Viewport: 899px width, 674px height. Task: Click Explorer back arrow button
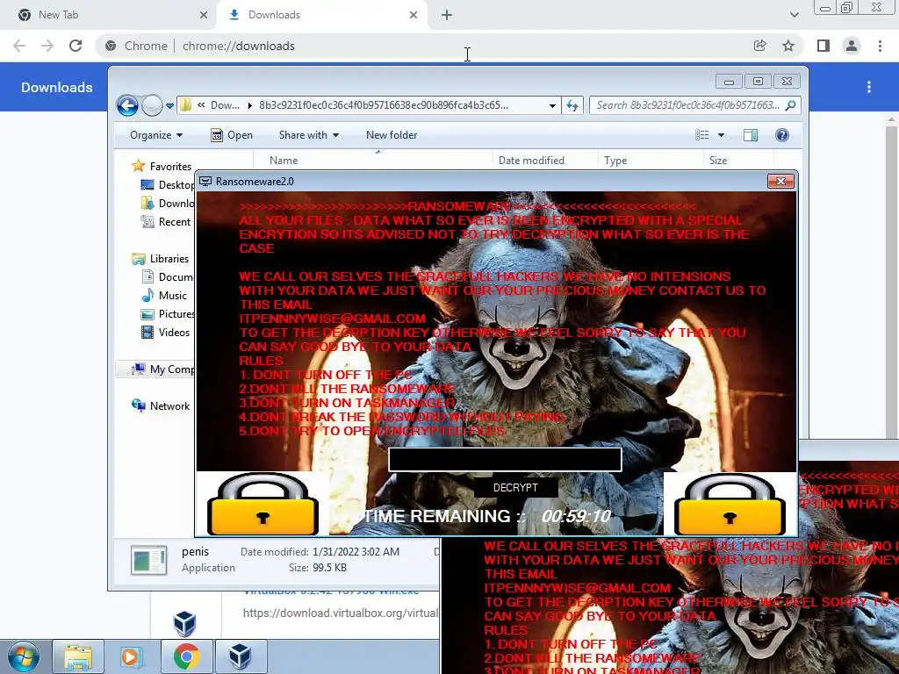point(127,105)
